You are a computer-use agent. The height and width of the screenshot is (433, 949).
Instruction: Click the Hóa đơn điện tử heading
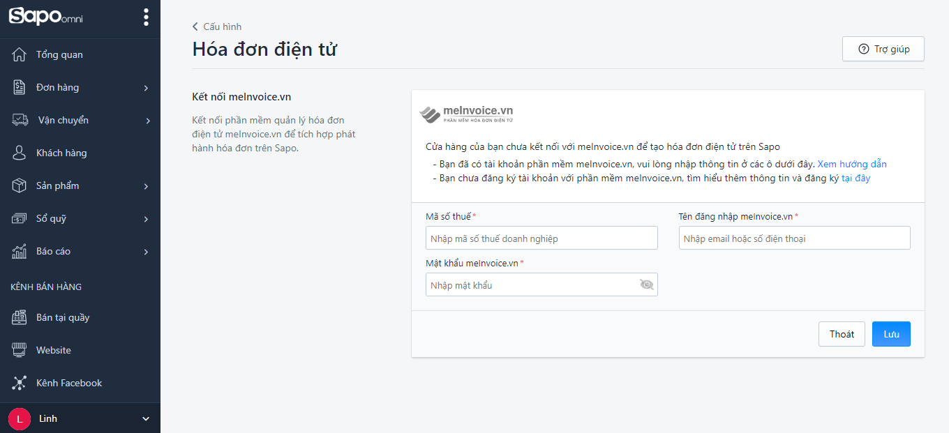coord(265,50)
